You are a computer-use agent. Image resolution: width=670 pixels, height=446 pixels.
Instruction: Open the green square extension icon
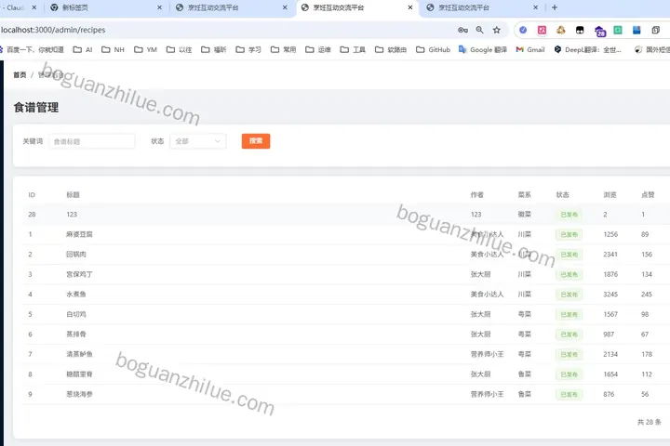click(618, 30)
